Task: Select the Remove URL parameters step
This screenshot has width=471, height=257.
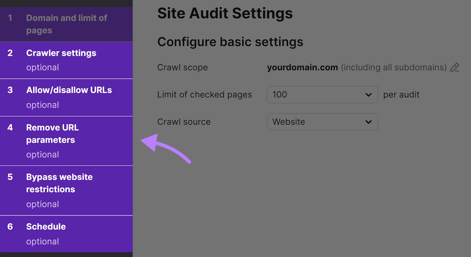Action: pyautogui.click(x=66, y=141)
